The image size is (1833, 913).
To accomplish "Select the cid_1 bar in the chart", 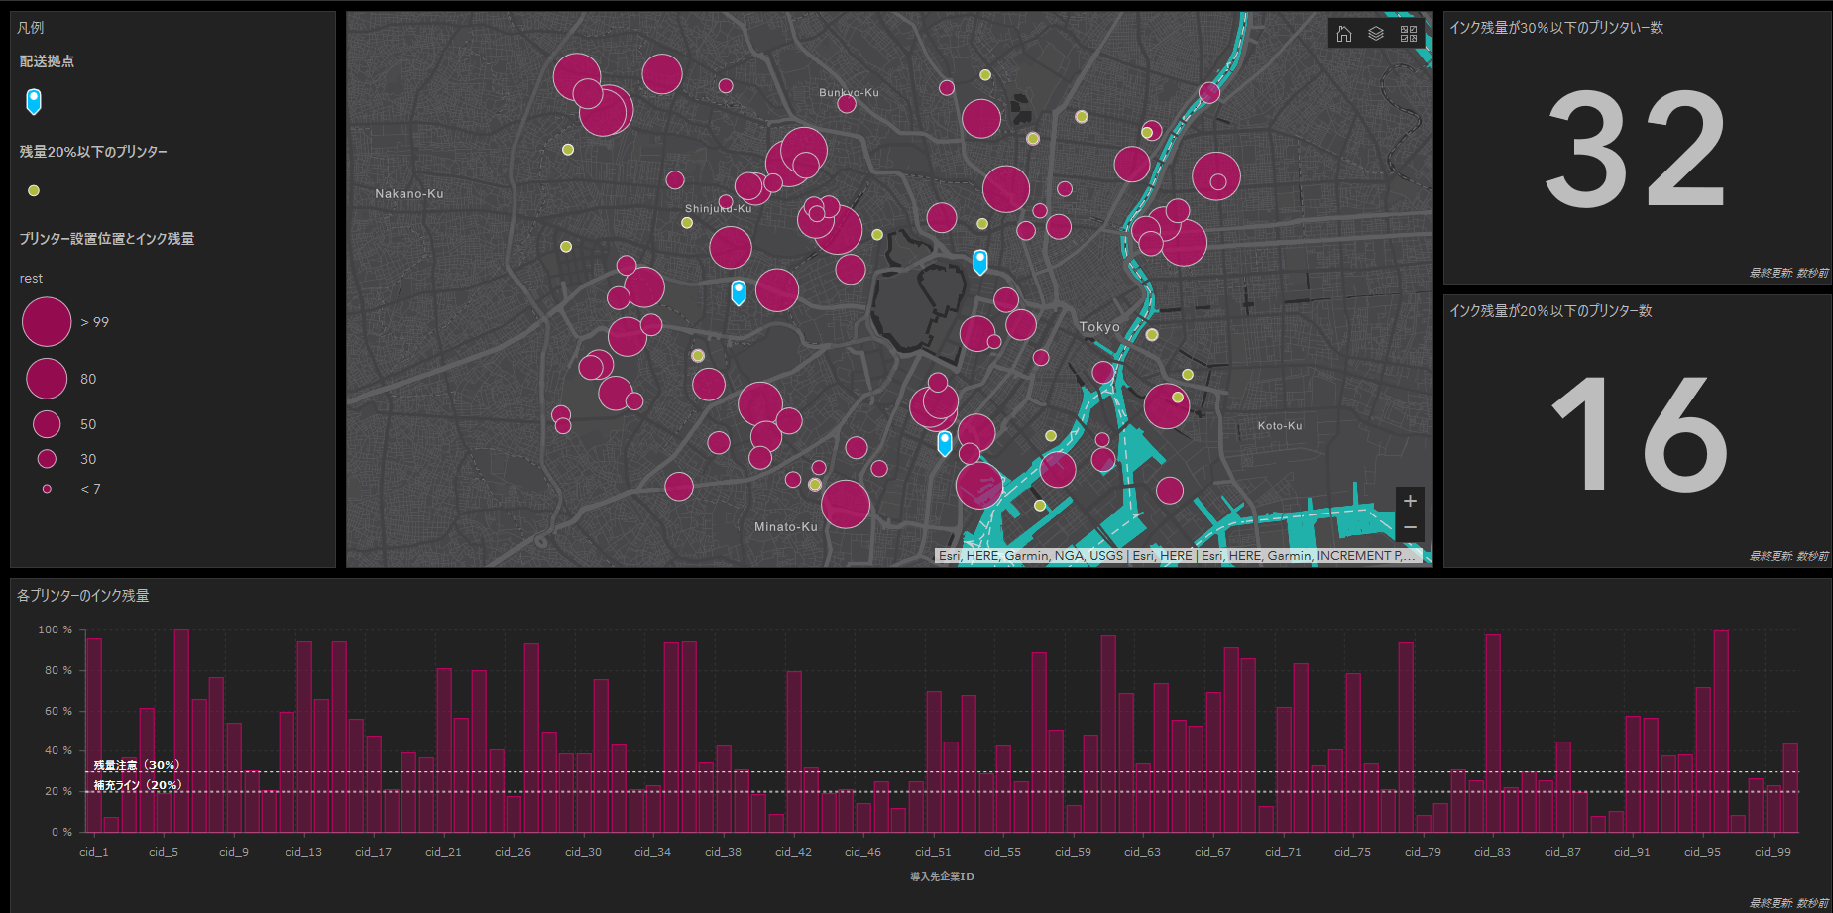I will [x=94, y=735].
